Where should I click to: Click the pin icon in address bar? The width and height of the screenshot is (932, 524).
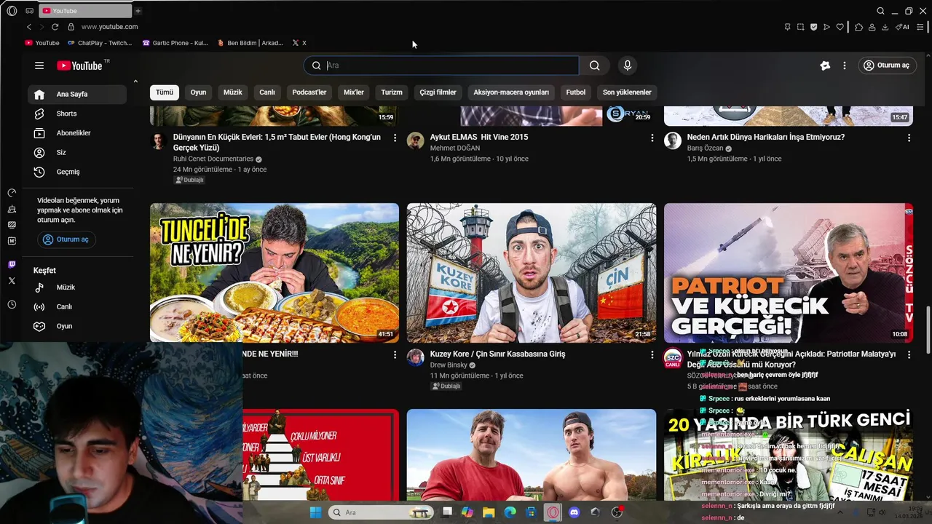click(x=787, y=27)
